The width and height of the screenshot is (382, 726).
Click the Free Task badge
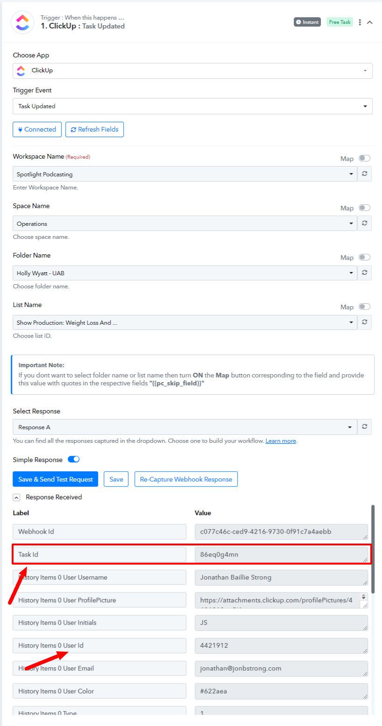[340, 22]
